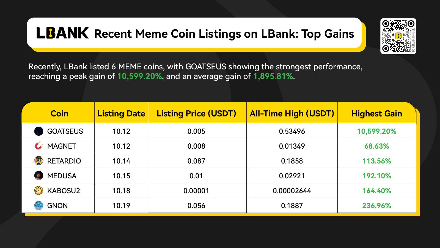Screen dimensions: 440x248
Task: Select the Highest Gain column header
Action: point(376,113)
